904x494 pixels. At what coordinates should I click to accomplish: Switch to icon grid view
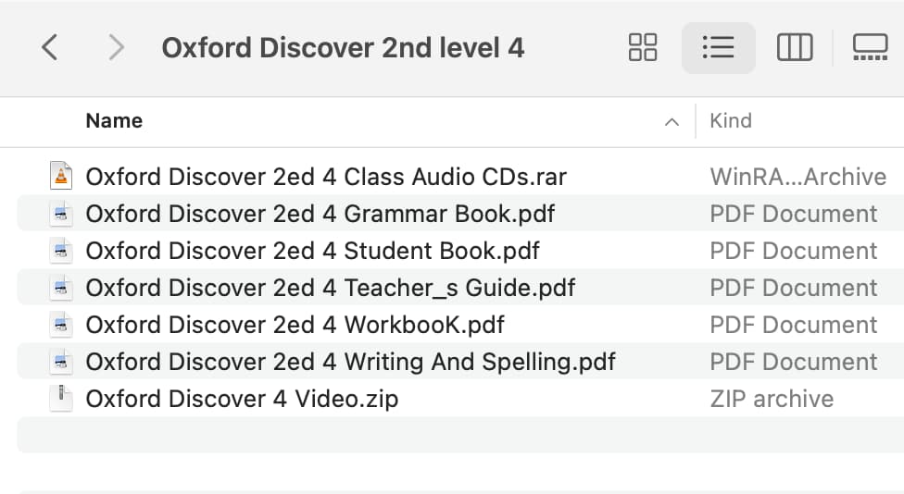point(642,47)
